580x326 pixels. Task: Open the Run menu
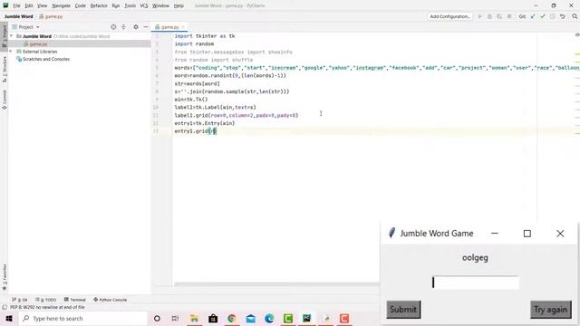pyautogui.click(x=116, y=6)
